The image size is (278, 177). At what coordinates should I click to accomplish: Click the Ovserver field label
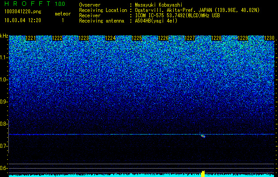point(90,5)
